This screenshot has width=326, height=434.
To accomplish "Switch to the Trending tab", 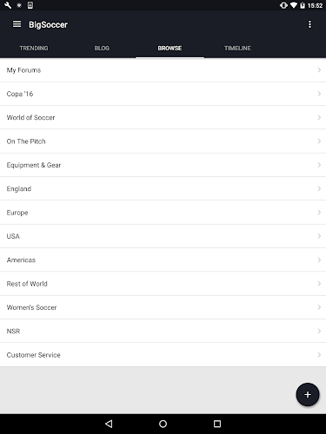I will point(34,48).
